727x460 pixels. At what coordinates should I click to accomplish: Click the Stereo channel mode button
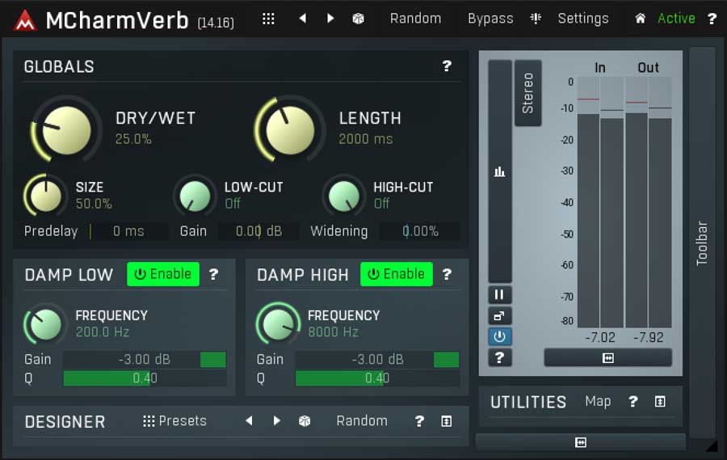pyautogui.click(x=527, y=93)
